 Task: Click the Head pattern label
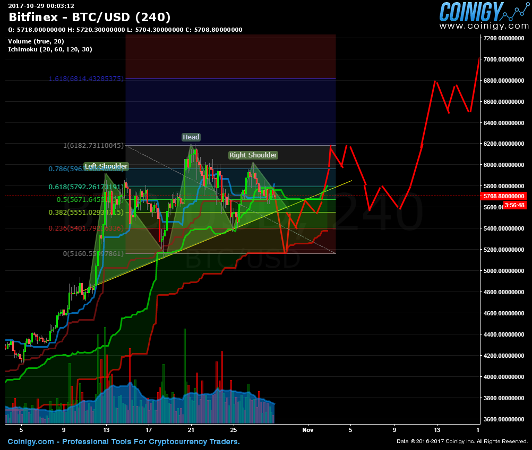pyautogui.click(x=191, y=137)
